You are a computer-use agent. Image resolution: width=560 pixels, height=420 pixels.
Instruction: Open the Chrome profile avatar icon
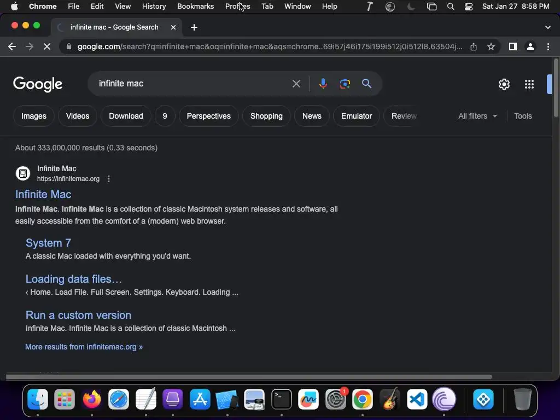(530, 46)
